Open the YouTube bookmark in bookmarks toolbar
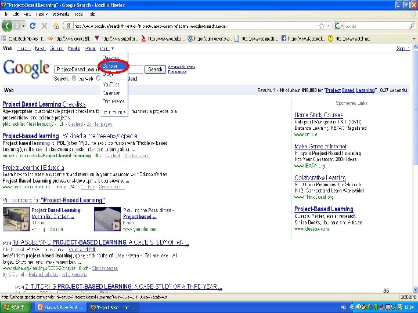The width and height of the screenshot is (418, 313). click(163, 39)
